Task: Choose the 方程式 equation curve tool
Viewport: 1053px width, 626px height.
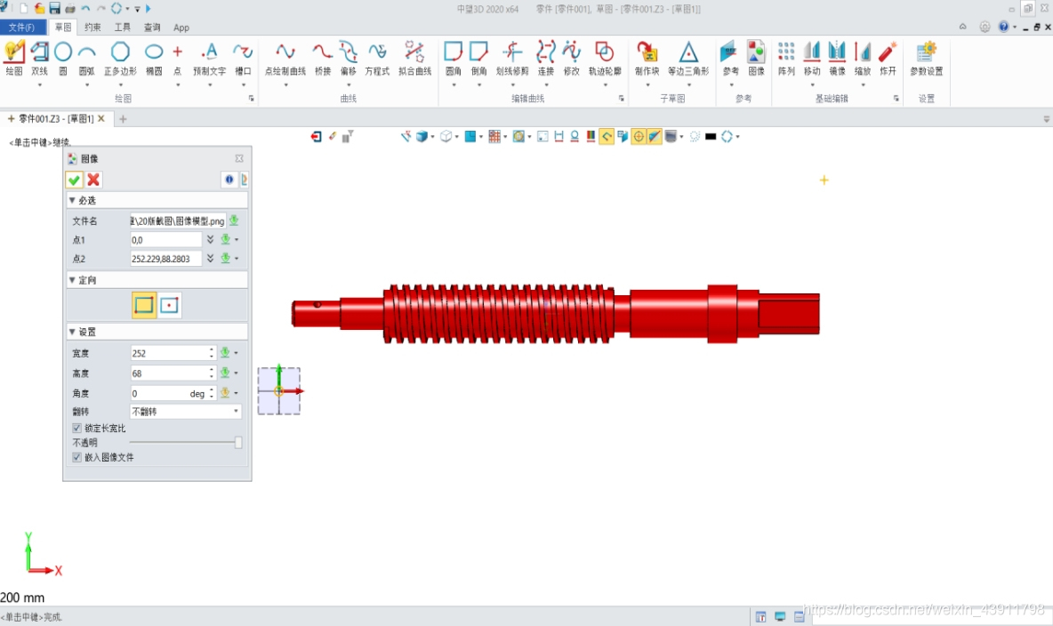Action: (x=377, y=59)
